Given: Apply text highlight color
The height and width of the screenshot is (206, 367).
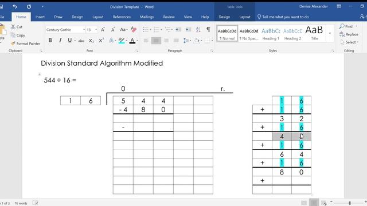Looking at the screenshot, I should click(x=121, y=41).
